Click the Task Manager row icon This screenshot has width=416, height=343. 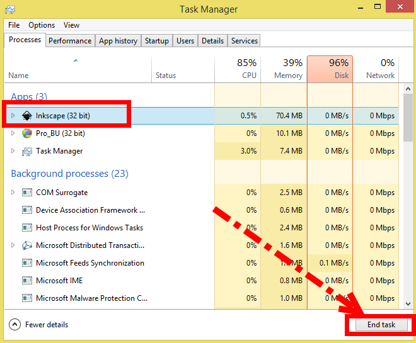click(27, 151)
